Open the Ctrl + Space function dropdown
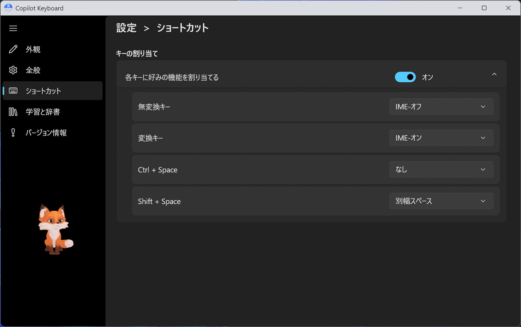521x327 pixels. pos(441,170)
